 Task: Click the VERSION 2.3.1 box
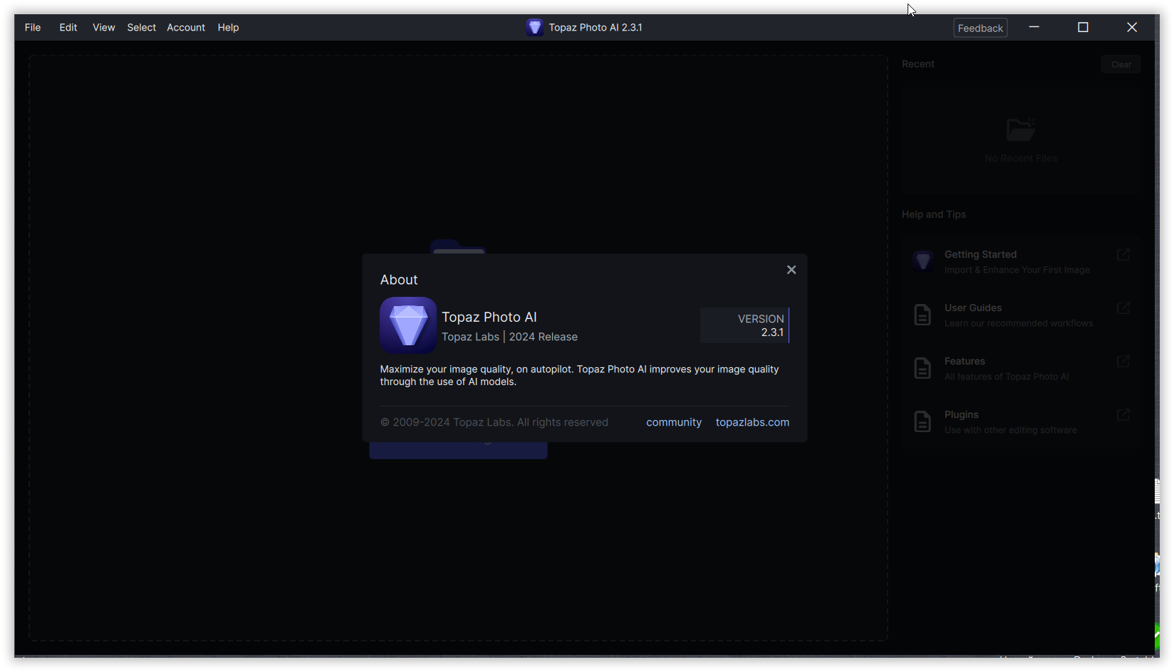coord(744,325)
